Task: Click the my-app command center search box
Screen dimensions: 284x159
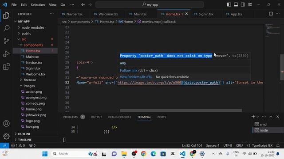Action: pyautogui.click(x=150, y=5)
